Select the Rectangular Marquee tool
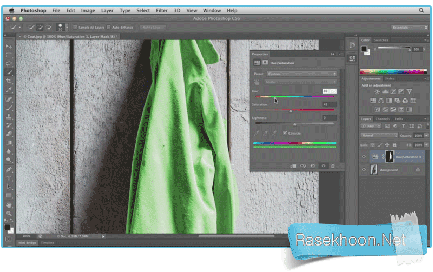This screenshot has width=433, height=272. pos(9,55)
